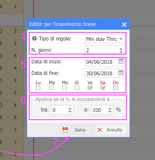The height and width of the screenshot is (160, 155).
Task: Enable the Me weekday checkbox
Action: (64, 88)
